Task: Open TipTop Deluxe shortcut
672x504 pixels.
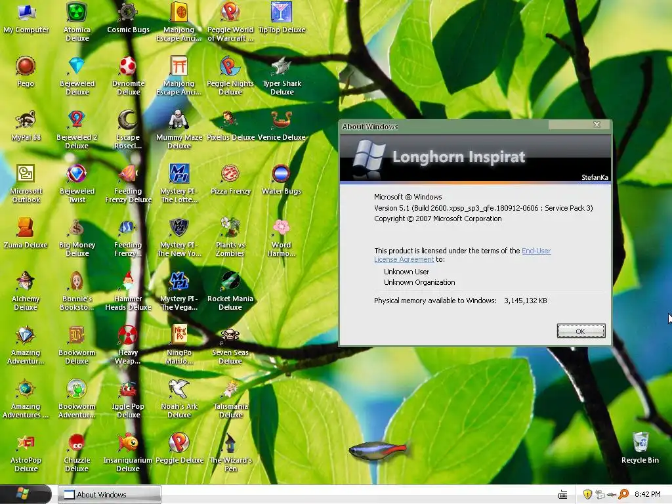Action: 282,18
